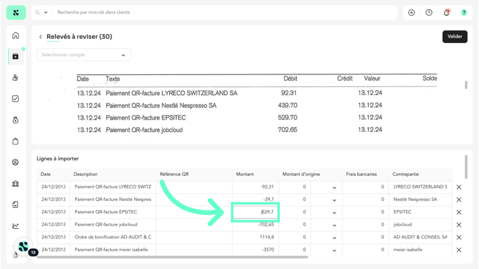Click Contrepartie cell jobcloud
The height and width of the screenshot is (269, 479).
421,225
